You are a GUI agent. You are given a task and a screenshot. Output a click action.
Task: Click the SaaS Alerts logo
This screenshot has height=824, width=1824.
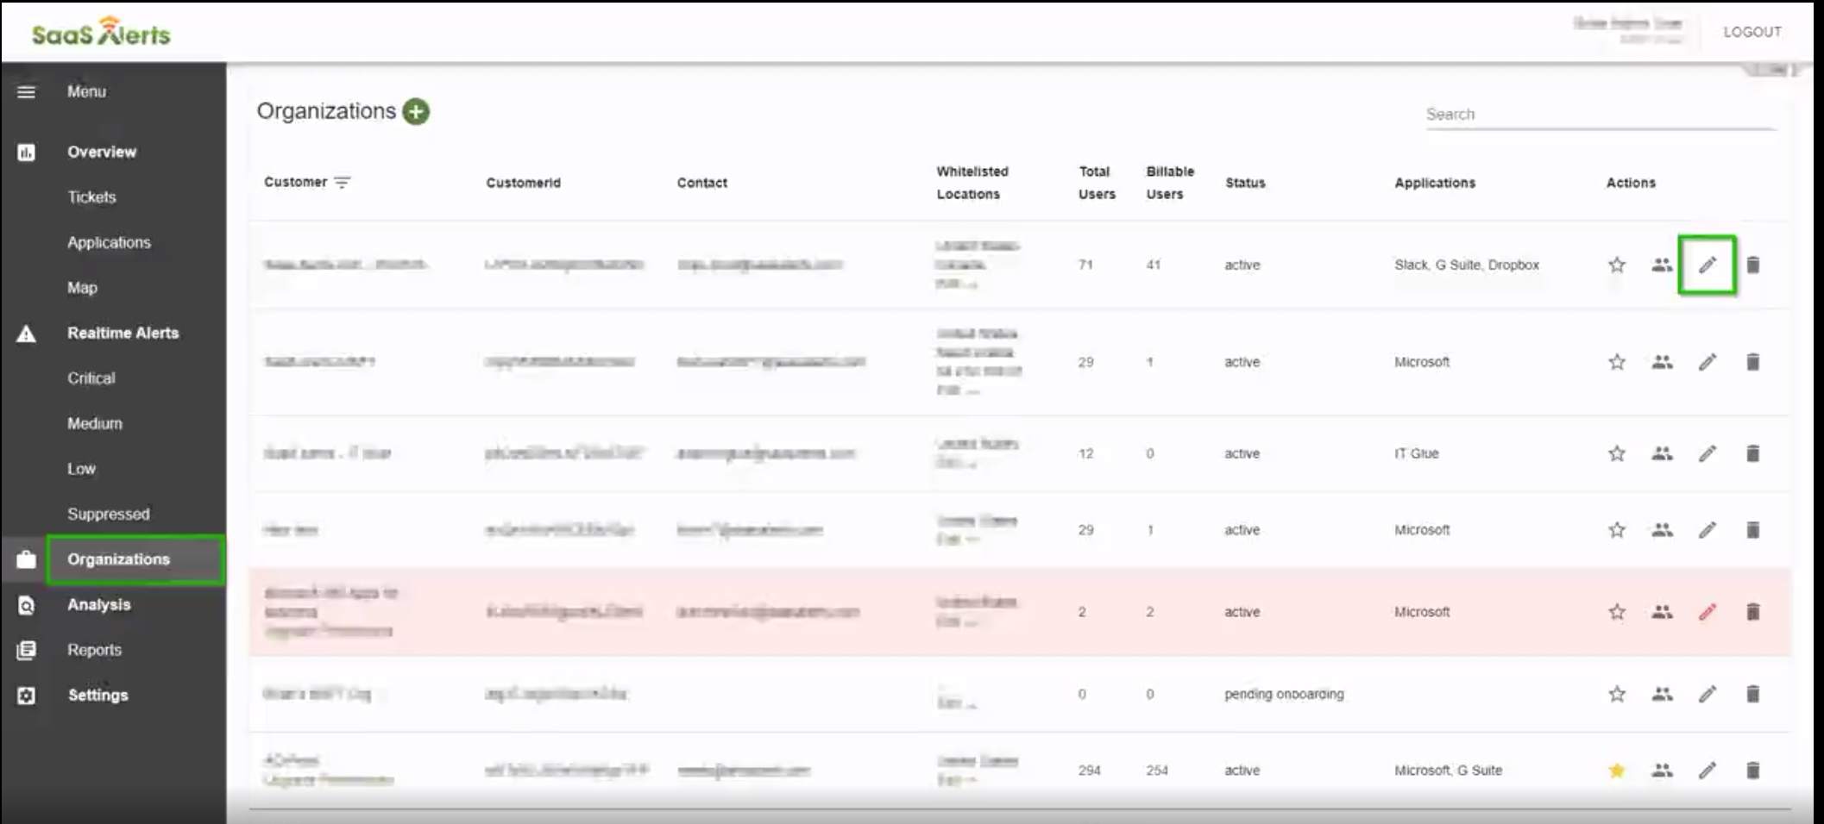[x=101, y=32]
